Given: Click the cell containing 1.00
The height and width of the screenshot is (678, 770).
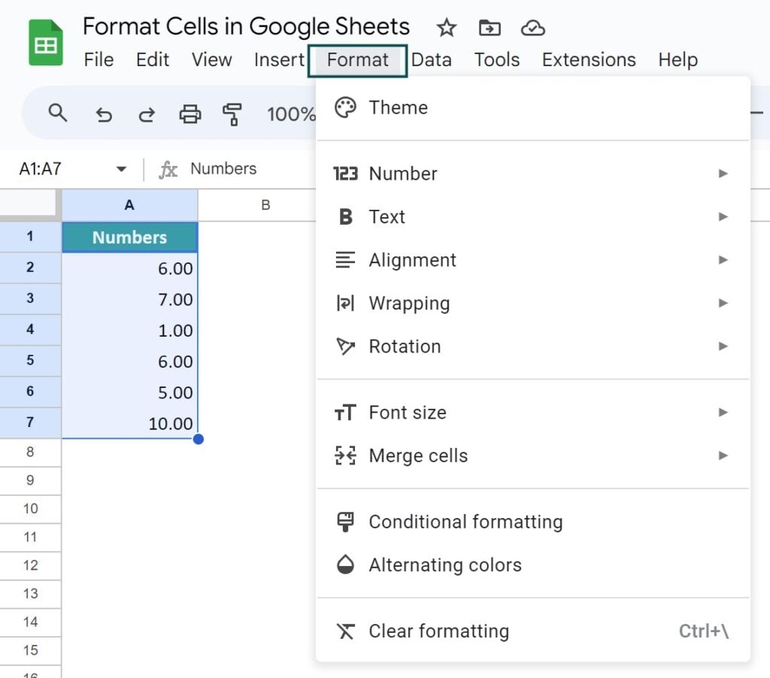Looking at the screenshot, I should click(x=129, y=330).
